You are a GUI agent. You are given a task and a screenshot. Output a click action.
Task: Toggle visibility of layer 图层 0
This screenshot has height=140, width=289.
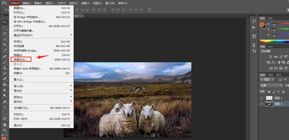[262, 104]
